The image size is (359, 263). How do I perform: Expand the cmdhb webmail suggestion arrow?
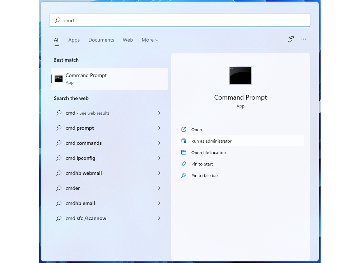[159, 173]
